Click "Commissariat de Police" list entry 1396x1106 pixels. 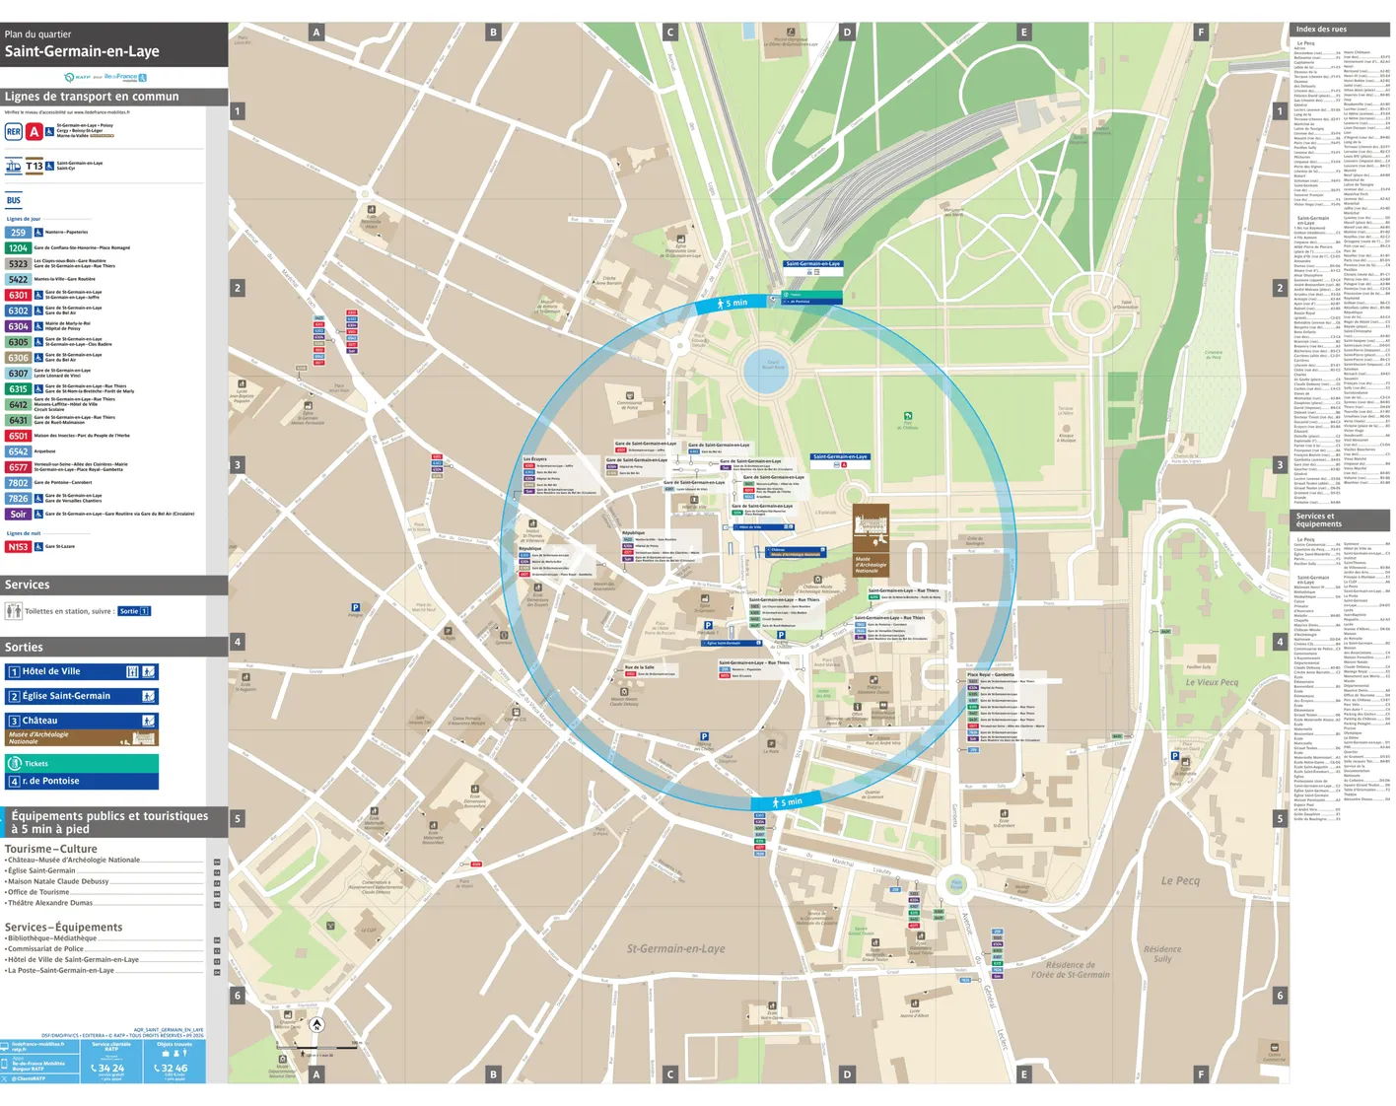(44, 949)
